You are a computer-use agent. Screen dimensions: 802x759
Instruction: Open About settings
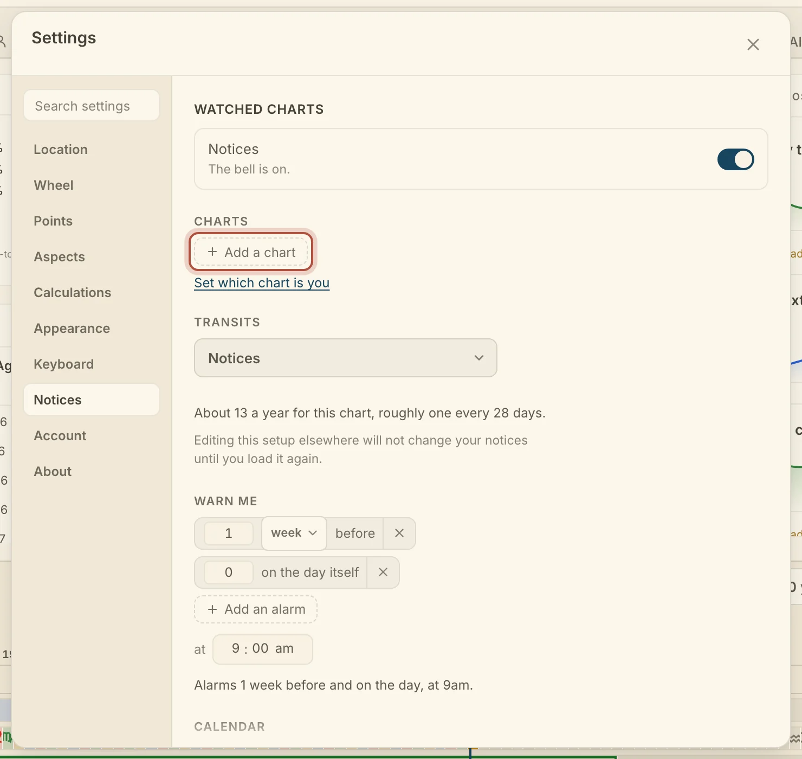coord(92,472)
